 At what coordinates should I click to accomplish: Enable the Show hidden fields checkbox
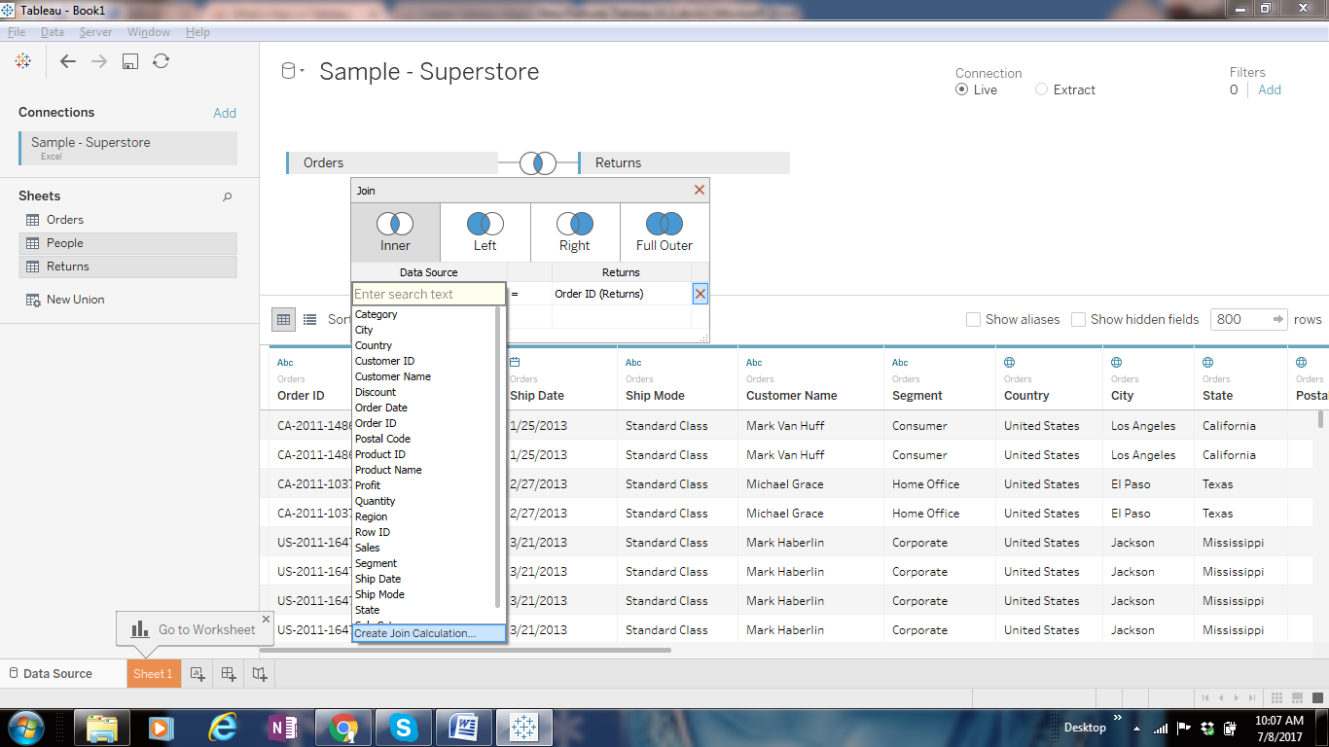click(1078, 319)
